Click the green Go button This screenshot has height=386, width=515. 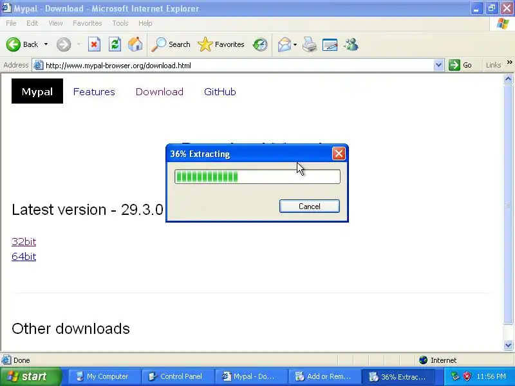coord(460,65)
